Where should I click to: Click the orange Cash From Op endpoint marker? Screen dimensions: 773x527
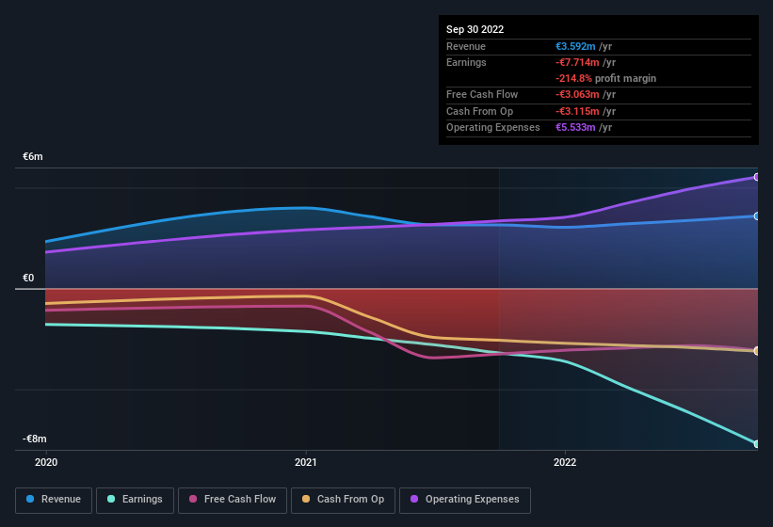[757, 351]
